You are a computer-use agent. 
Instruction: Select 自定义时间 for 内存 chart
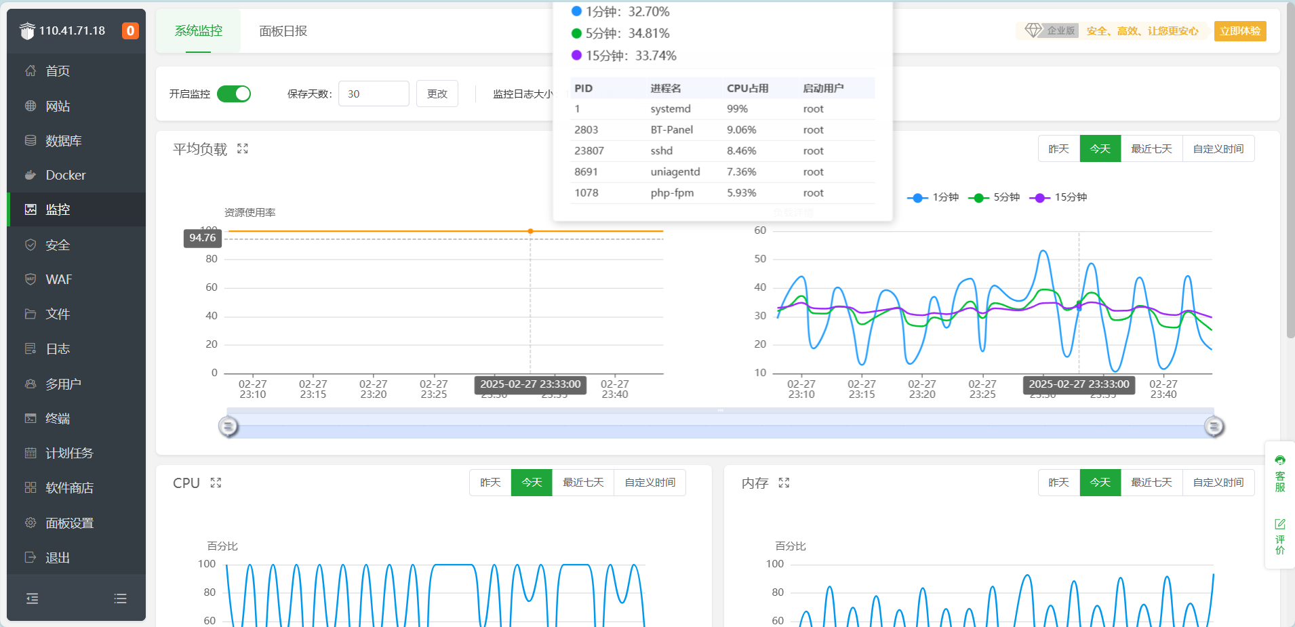click(1218, 483)
